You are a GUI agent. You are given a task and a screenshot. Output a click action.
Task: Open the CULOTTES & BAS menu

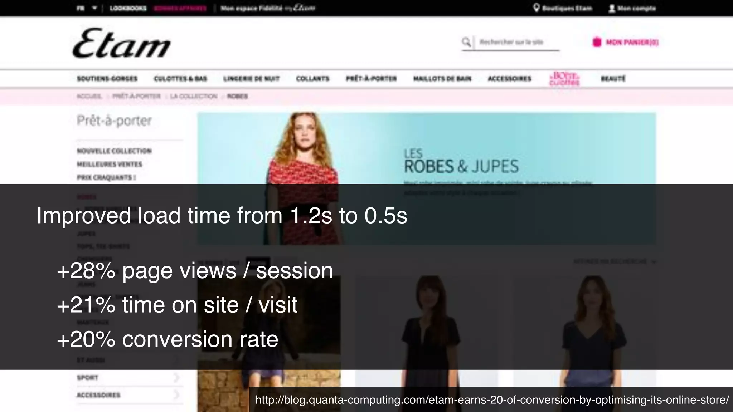click(180, 79)
